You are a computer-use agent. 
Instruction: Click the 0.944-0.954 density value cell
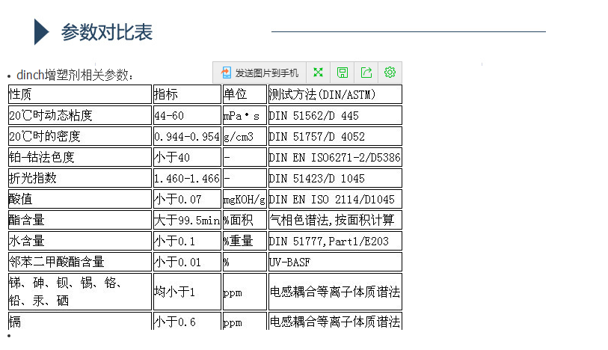[x=186, y=137]
